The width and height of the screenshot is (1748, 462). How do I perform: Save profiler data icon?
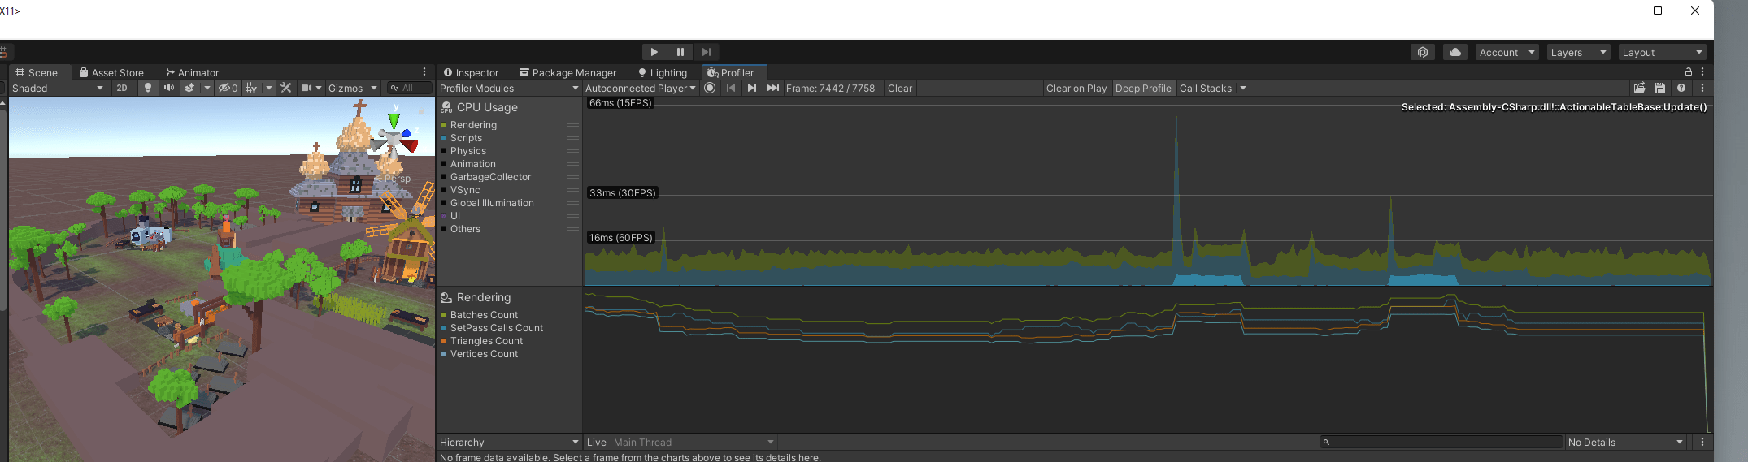(x=1660, y=88)
